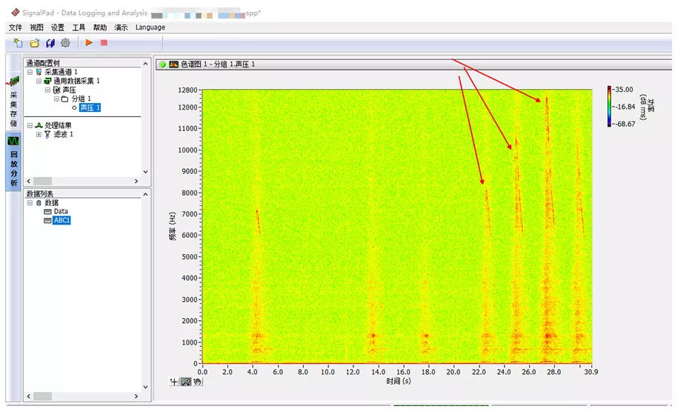Click the -68.67 color scale minimum value
The width and height of the screenshot is (678, 412).
click(625, 124)
